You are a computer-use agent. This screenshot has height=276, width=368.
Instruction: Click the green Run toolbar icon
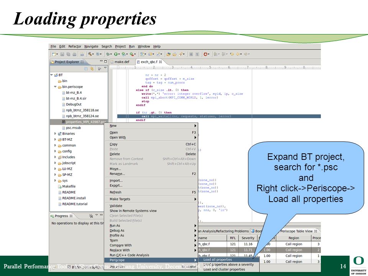(x=116, y=54)
